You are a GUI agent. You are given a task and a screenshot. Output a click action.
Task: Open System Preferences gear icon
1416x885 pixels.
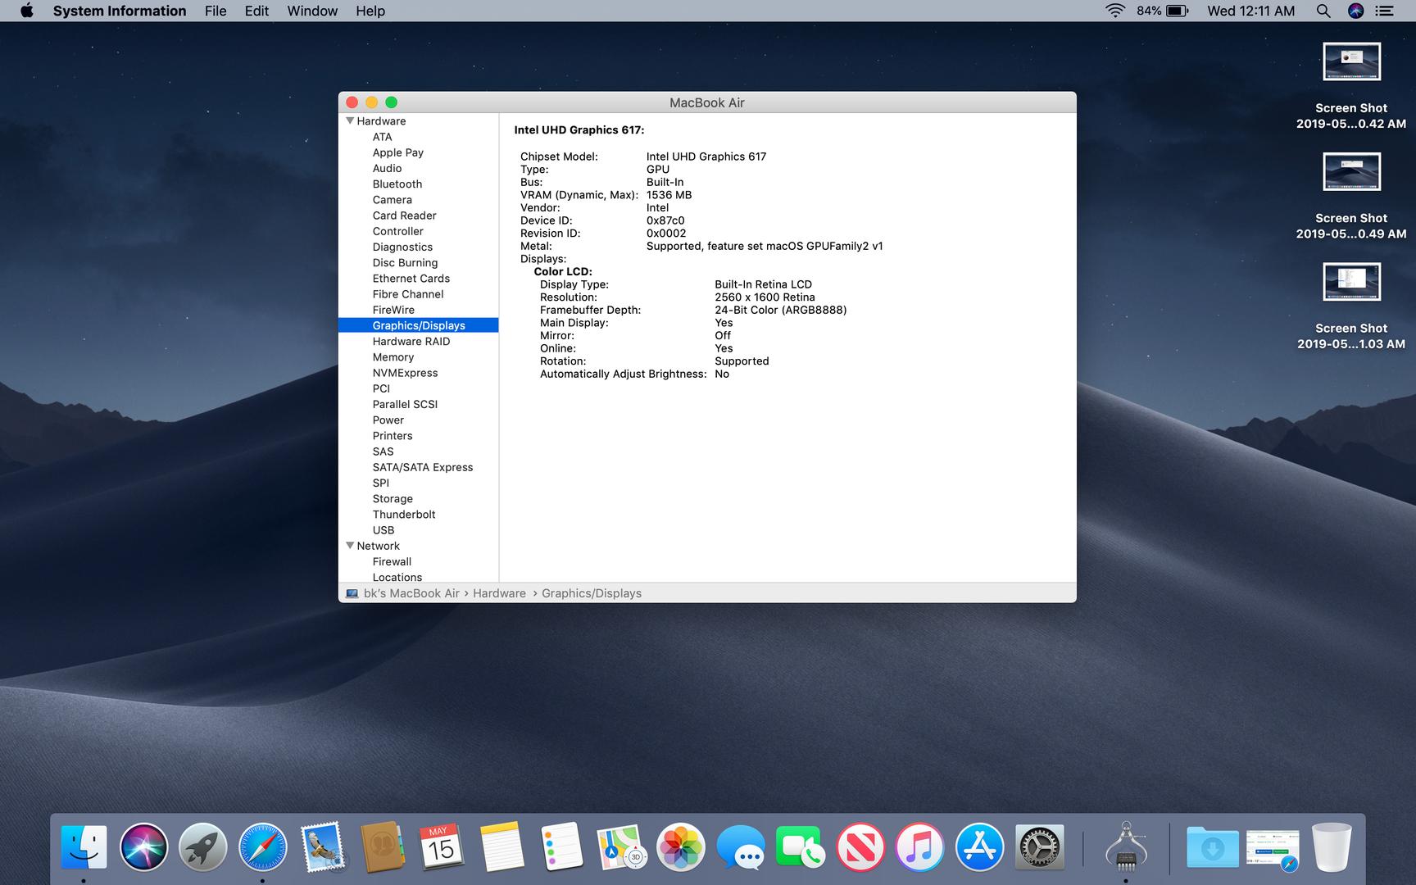pyautogui.click(x=1039, y=847)
